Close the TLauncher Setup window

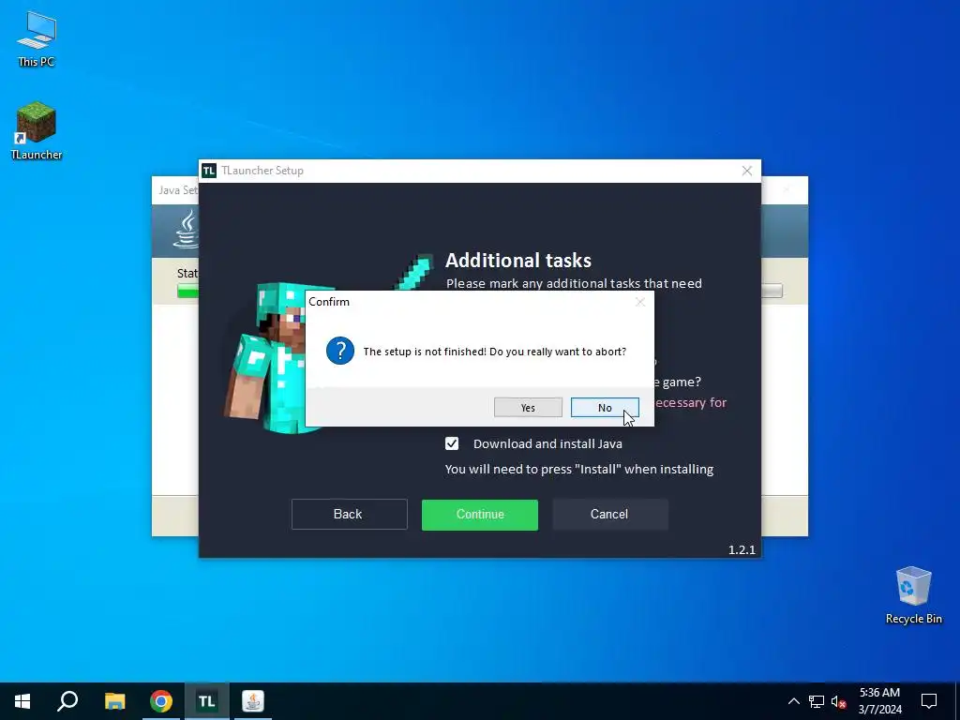click(747, 171)
